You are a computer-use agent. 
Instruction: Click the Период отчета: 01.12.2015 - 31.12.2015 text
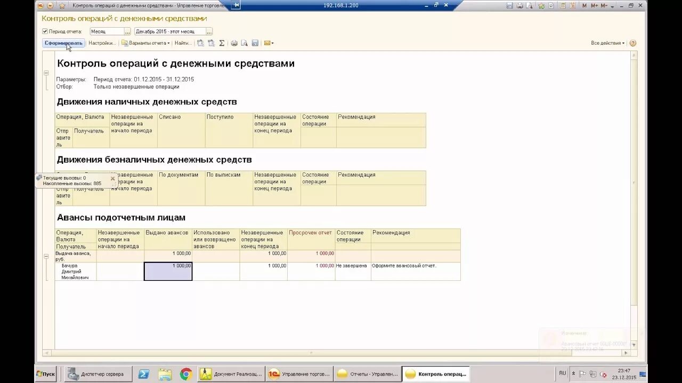[x=144, y=79]
